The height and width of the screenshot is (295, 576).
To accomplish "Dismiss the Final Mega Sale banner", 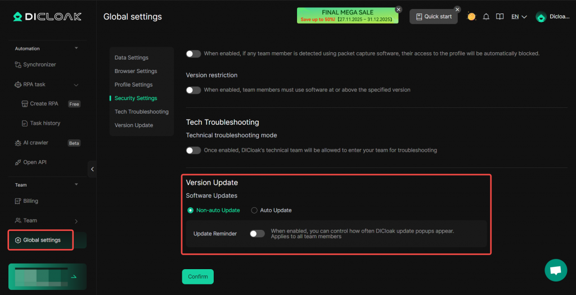I will [x=398, y=10].
